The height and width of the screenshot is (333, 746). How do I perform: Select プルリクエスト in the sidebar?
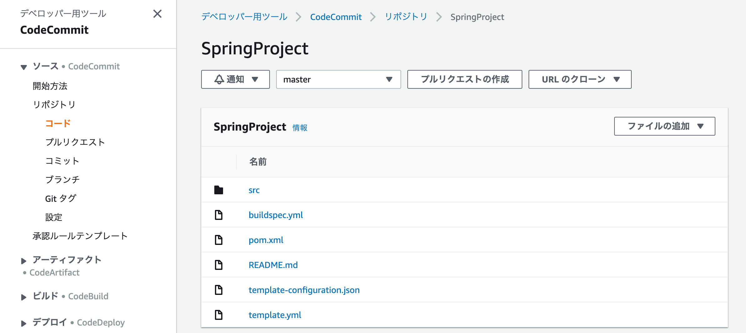(x=76, y=142)
